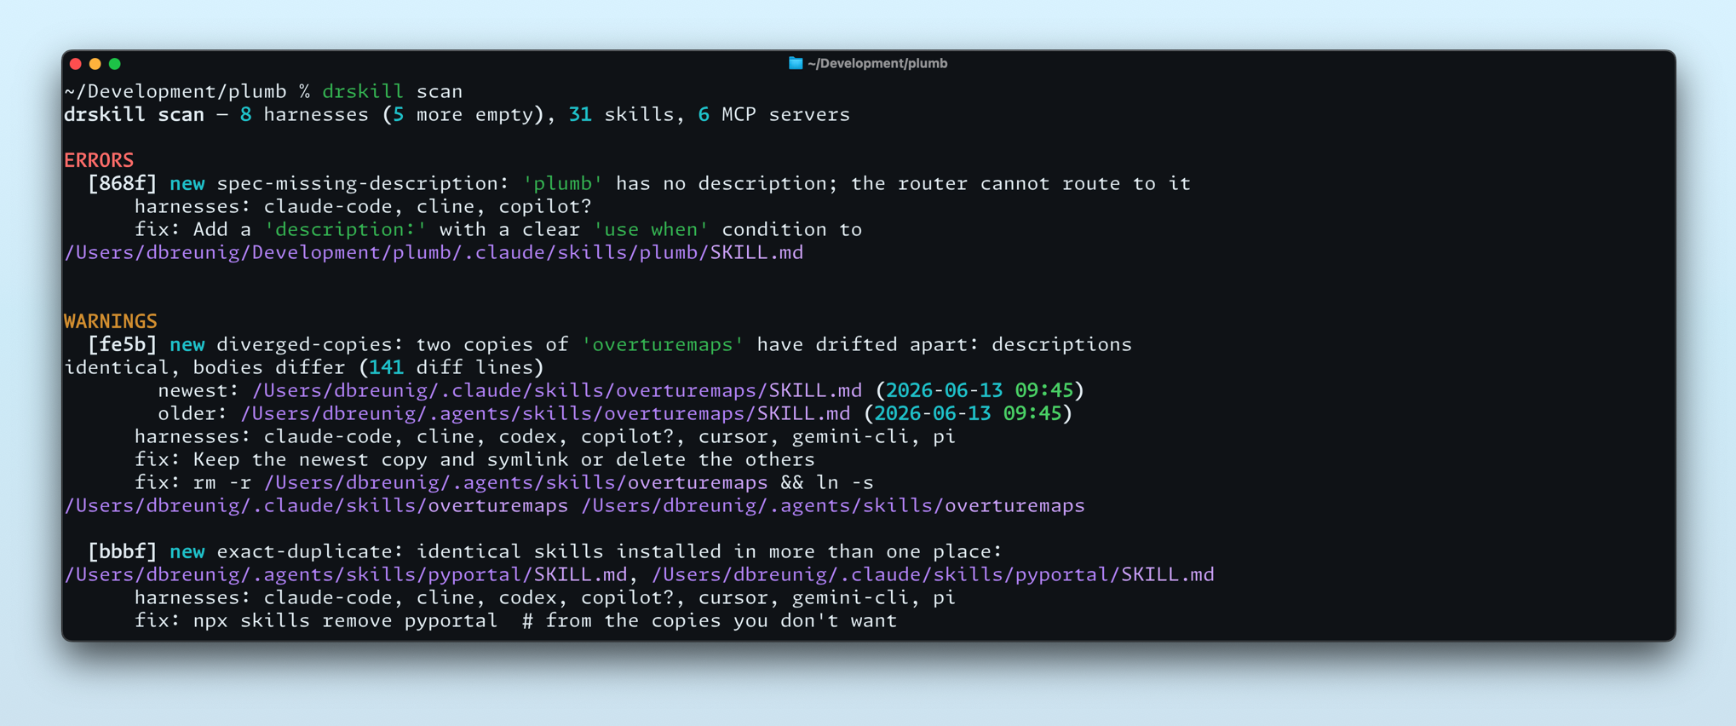Click the [fe5b] warning identifier
1736x726 pixels.
[123, 344]
